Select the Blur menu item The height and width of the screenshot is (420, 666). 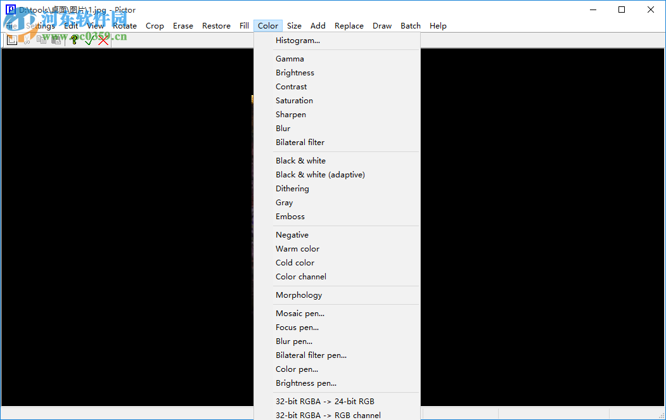pyautogui.click(x=337, y=128)
